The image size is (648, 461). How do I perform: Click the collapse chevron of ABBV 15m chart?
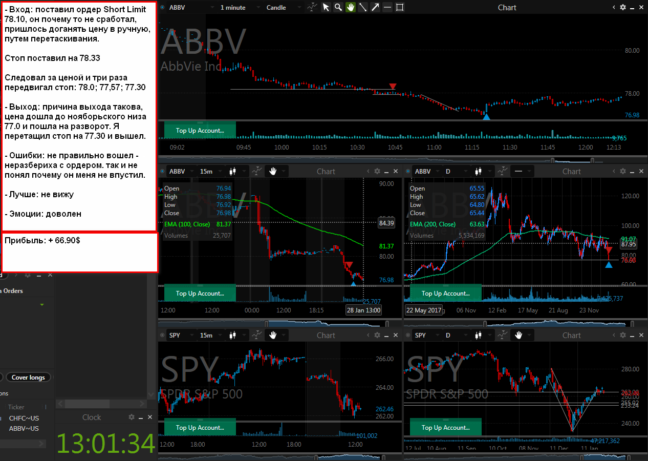pos(368,171)
